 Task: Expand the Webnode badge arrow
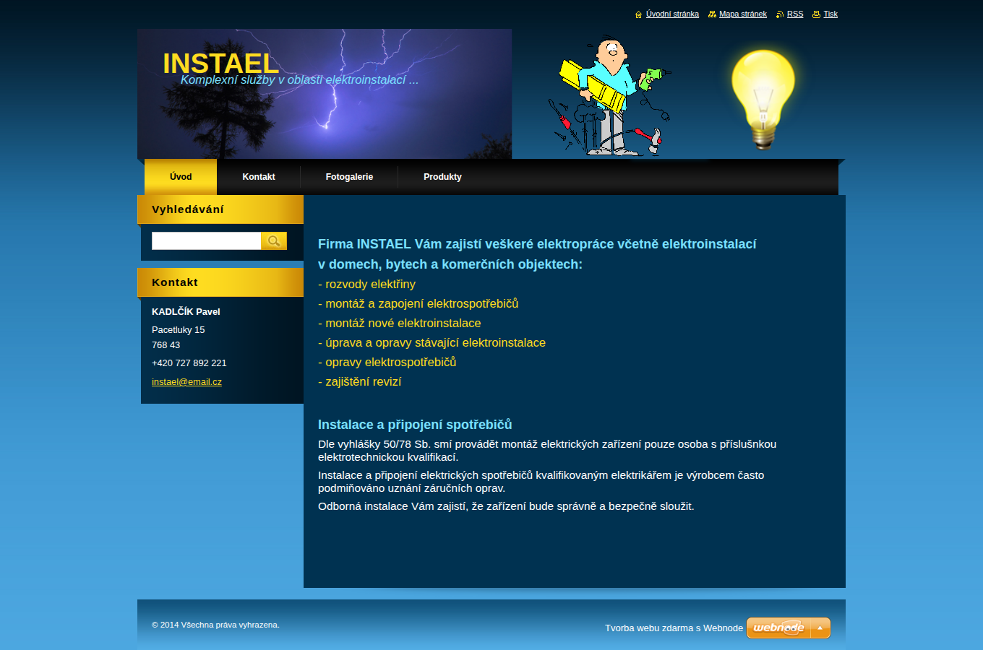click(x=820, y=628)
